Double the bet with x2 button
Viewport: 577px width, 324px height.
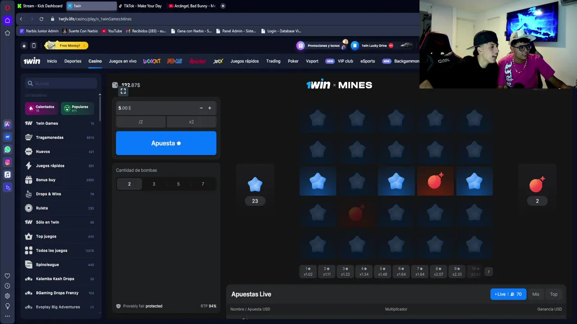(x=192, y=122)
